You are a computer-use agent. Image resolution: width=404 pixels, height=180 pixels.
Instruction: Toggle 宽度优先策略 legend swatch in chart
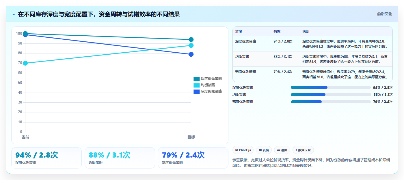click(196, 91)
